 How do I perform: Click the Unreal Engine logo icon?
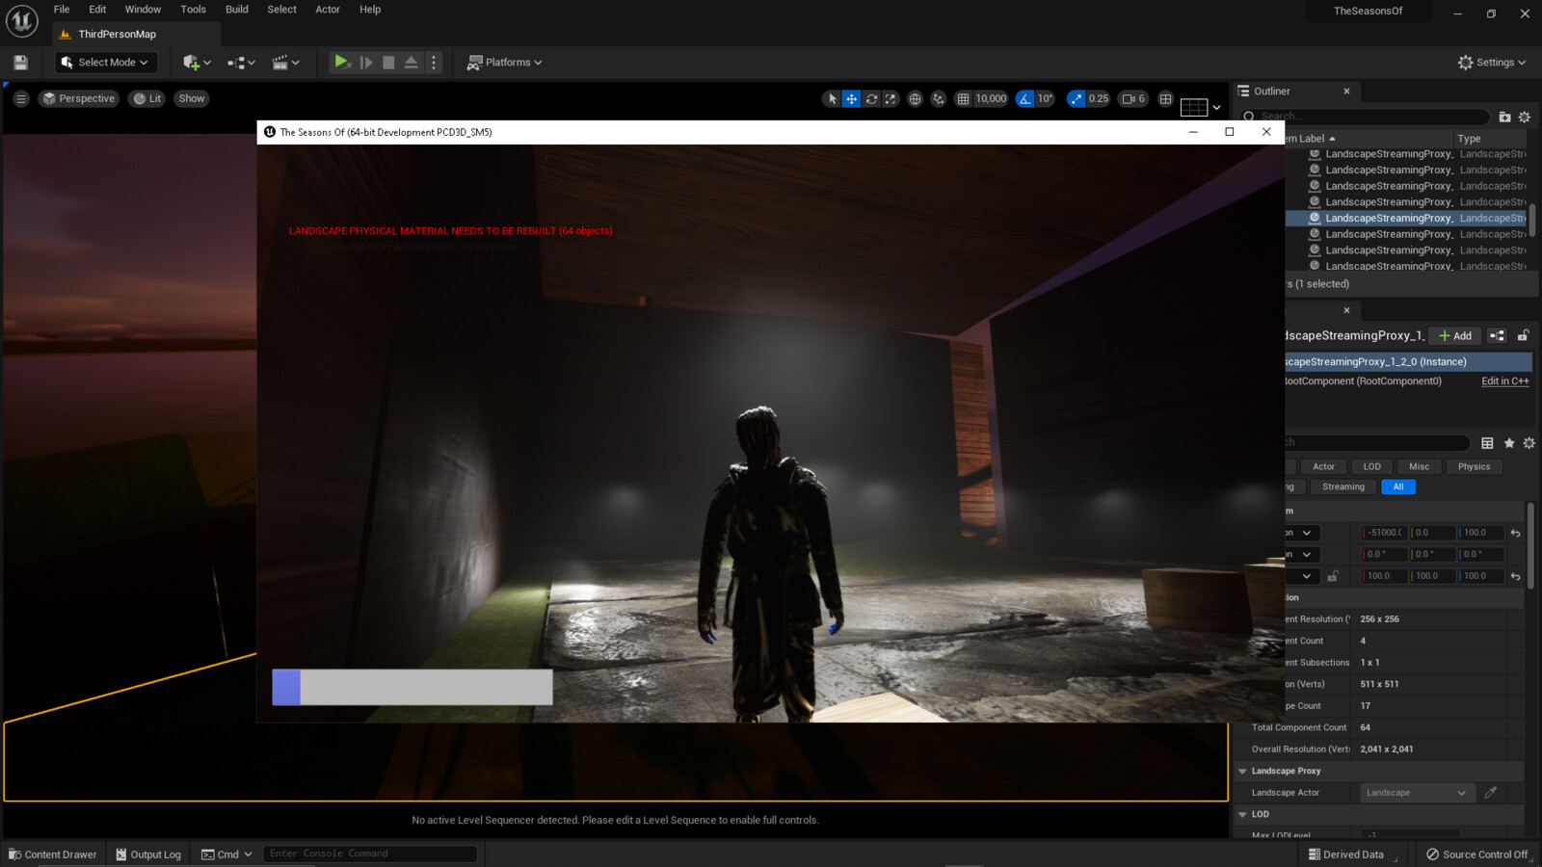[21, 20]
